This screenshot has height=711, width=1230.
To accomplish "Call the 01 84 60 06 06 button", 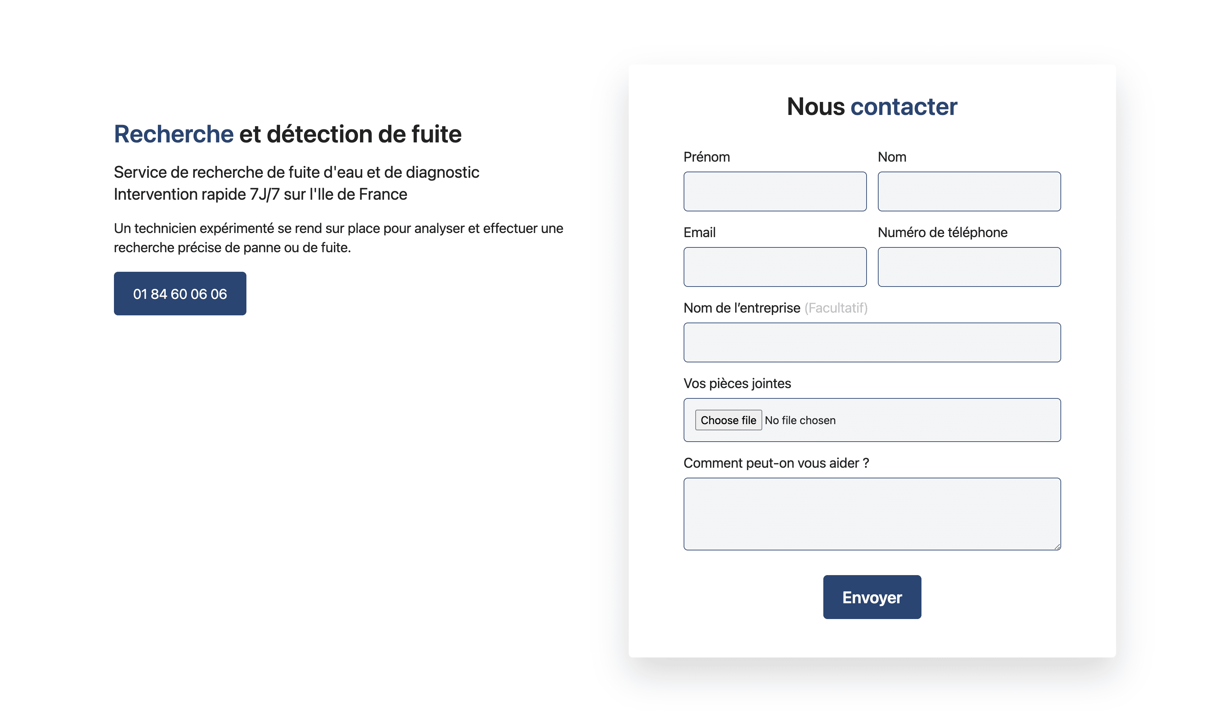I will 180,294.
